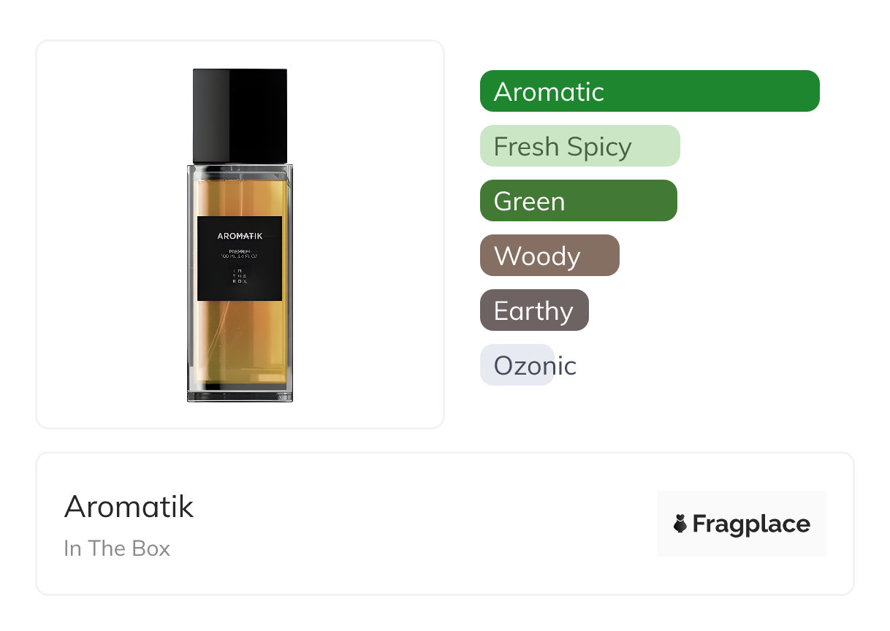Viewport: 890px width, 631px height.
Task: Click the black cap of the perfume bottle
Action: point(240,116)
